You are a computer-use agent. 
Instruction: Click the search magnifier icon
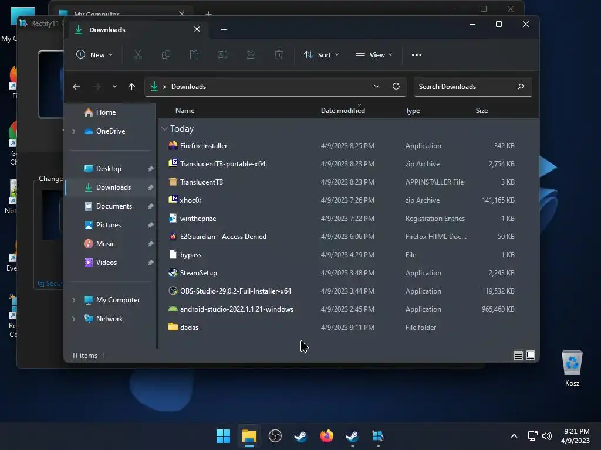[x=521, y=87]
